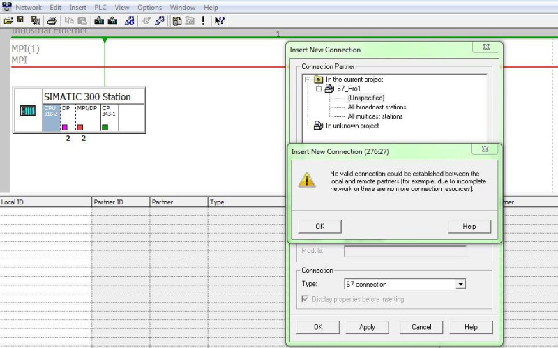
Task: Click the Upload from module icon
Action: click(x=112, y=21)
